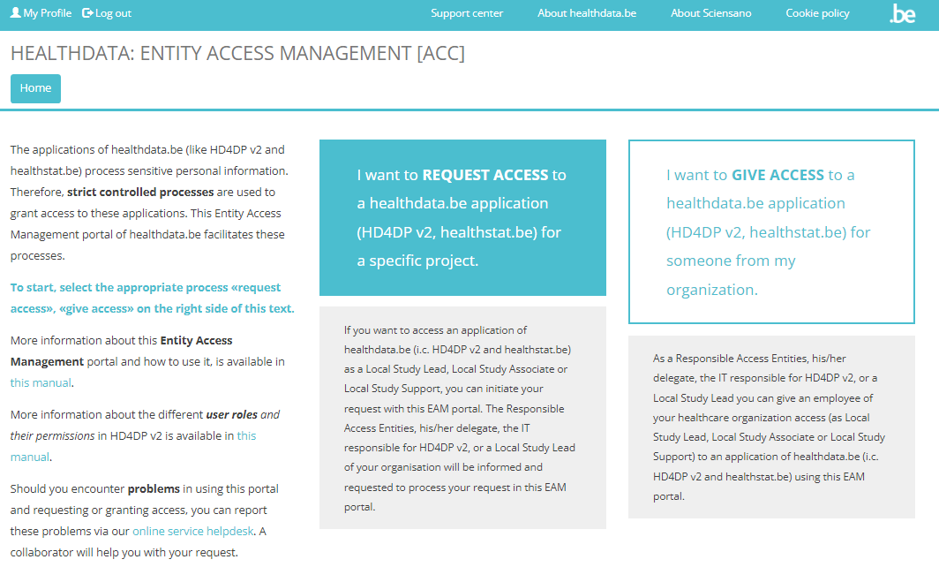Visit the online service helpdesk link

pyautogui.click(x=192, y=531)
